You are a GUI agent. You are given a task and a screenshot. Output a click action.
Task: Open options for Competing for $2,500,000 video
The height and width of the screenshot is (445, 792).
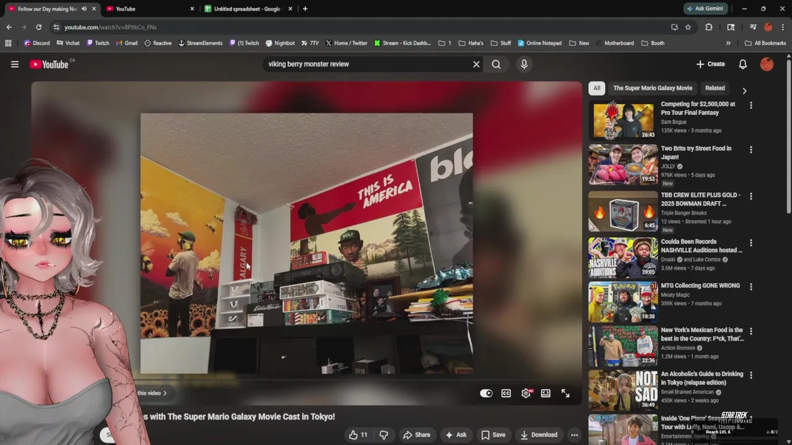(751, 106)
